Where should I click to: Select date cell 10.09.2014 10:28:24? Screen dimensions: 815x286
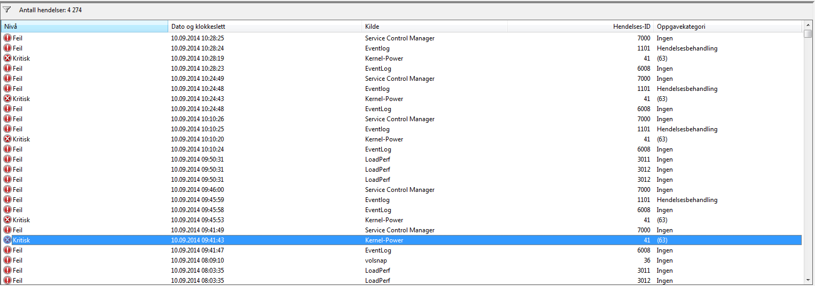point(197,48)
